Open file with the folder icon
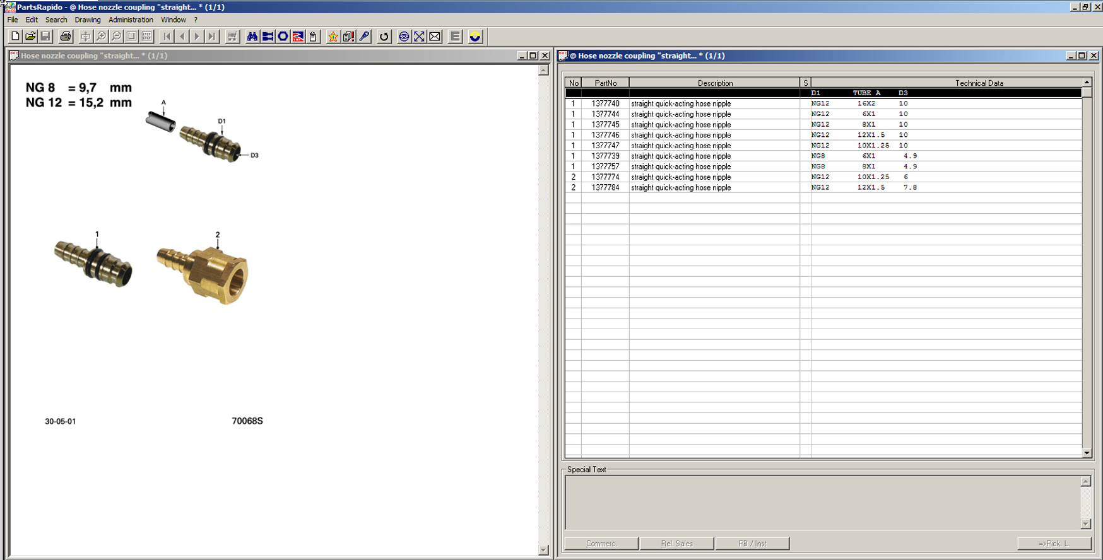Image resolution: width=1103 pixels, height=560 pixels. tap(30, 37)
